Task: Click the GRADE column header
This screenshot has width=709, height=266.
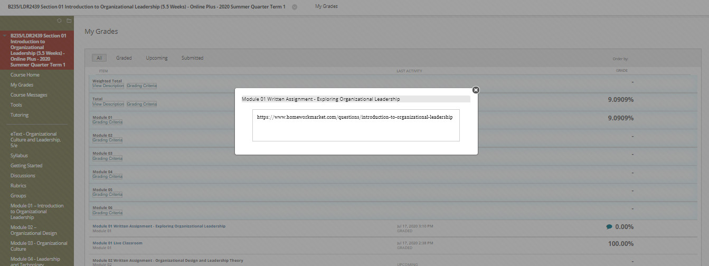Action: click(x=622, y=70)
